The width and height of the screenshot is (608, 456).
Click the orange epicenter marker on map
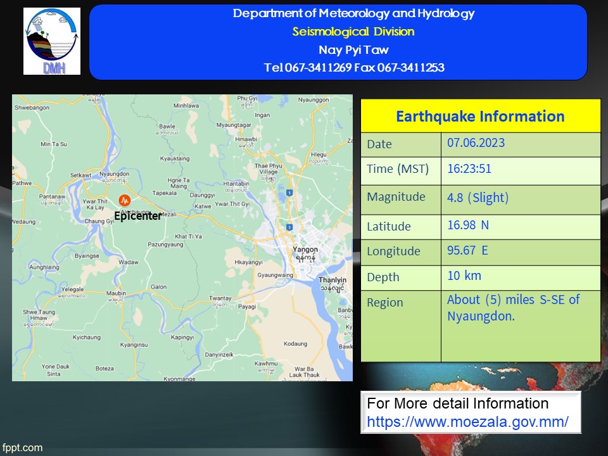coord(125,200)
